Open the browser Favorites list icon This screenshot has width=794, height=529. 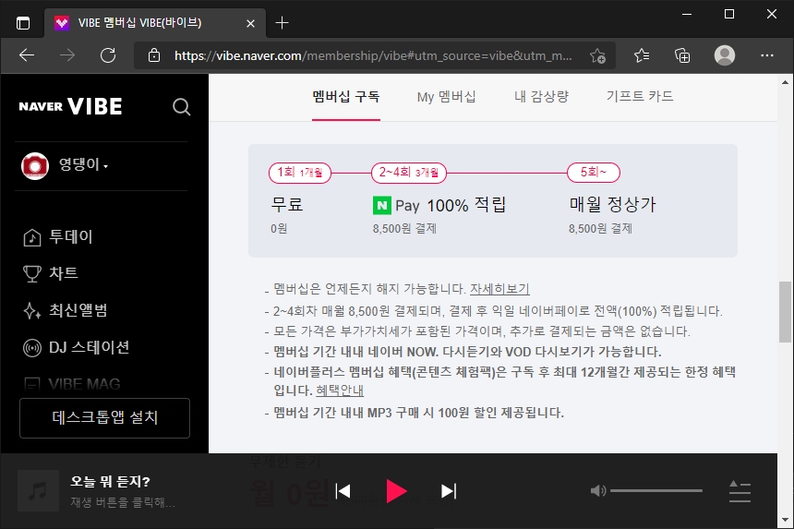642,55
